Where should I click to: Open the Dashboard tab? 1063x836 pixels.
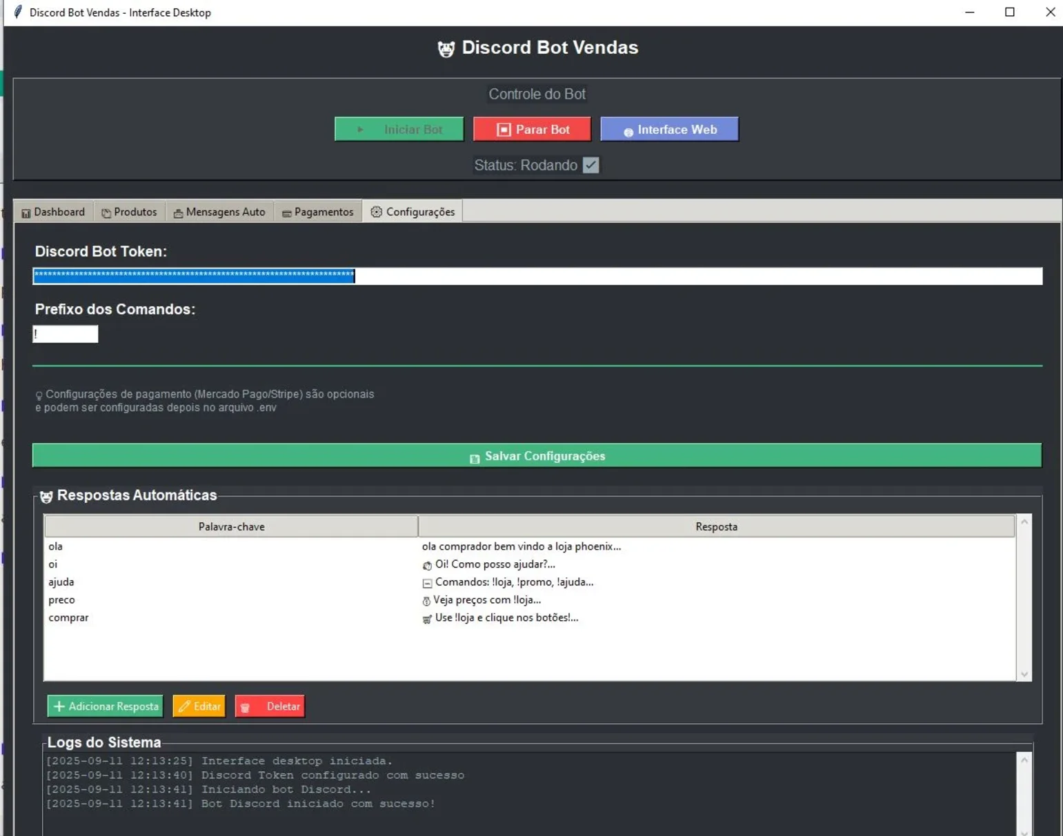(53, 212)
